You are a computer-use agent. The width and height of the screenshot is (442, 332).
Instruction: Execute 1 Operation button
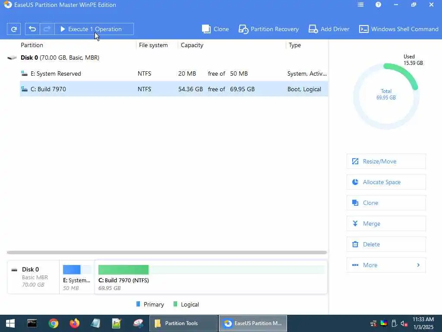[x=94, y=29]
